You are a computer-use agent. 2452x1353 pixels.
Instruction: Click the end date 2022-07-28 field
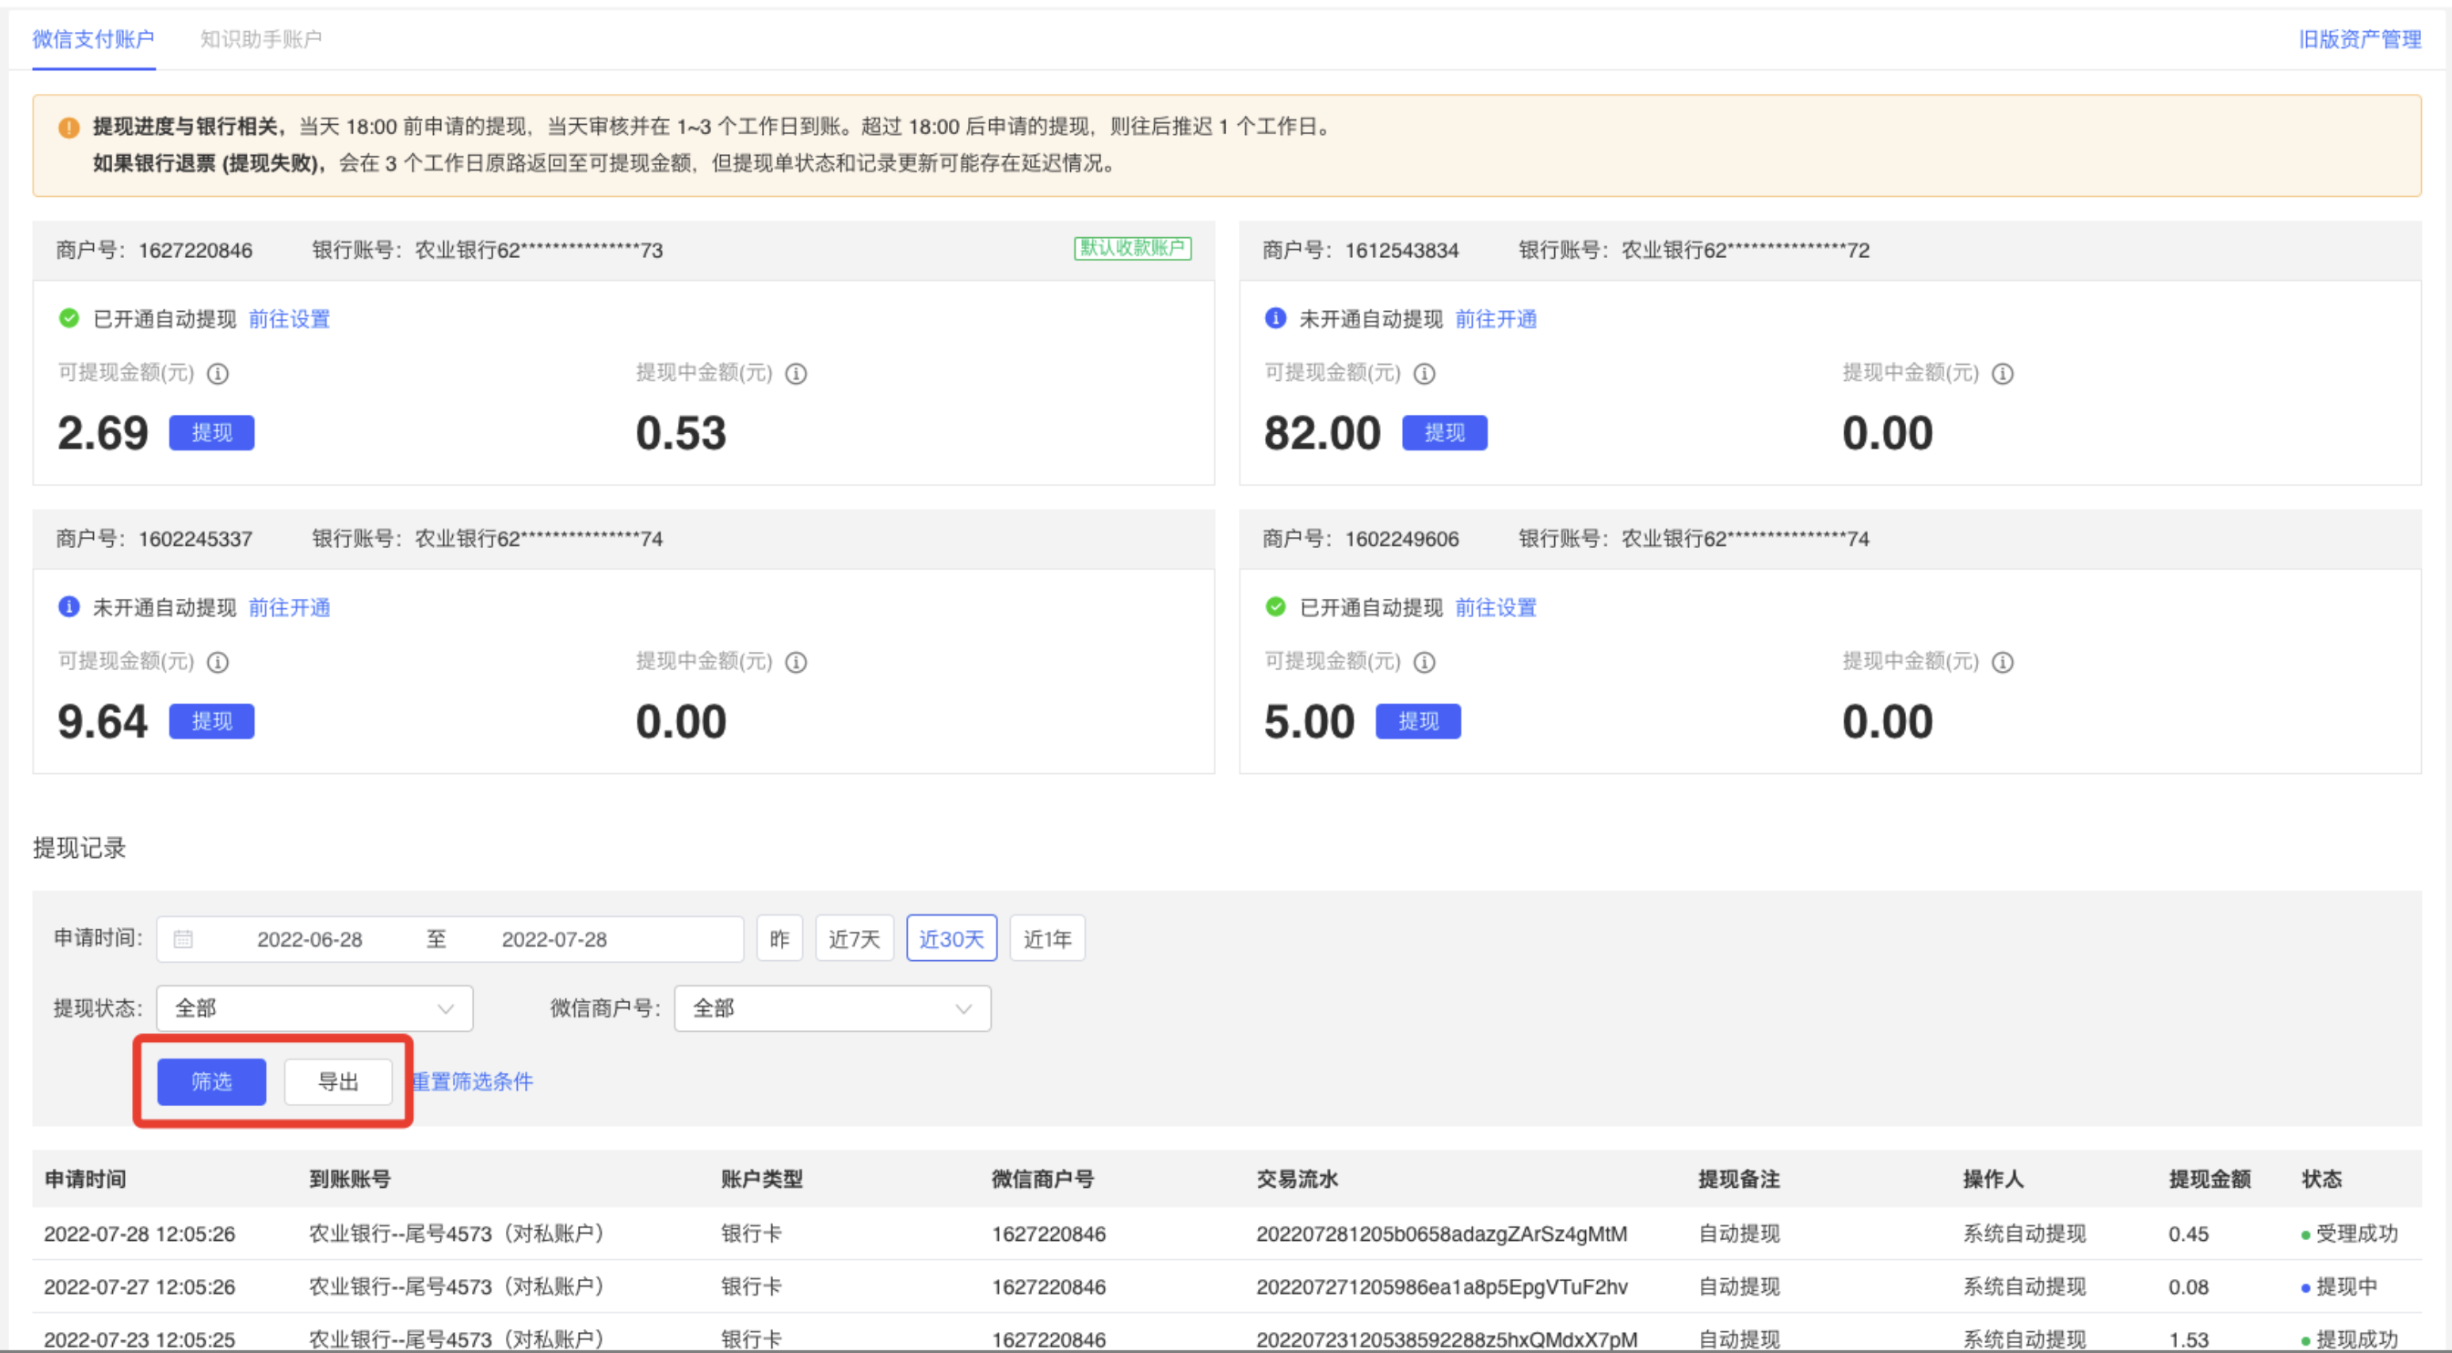point(554,939)
